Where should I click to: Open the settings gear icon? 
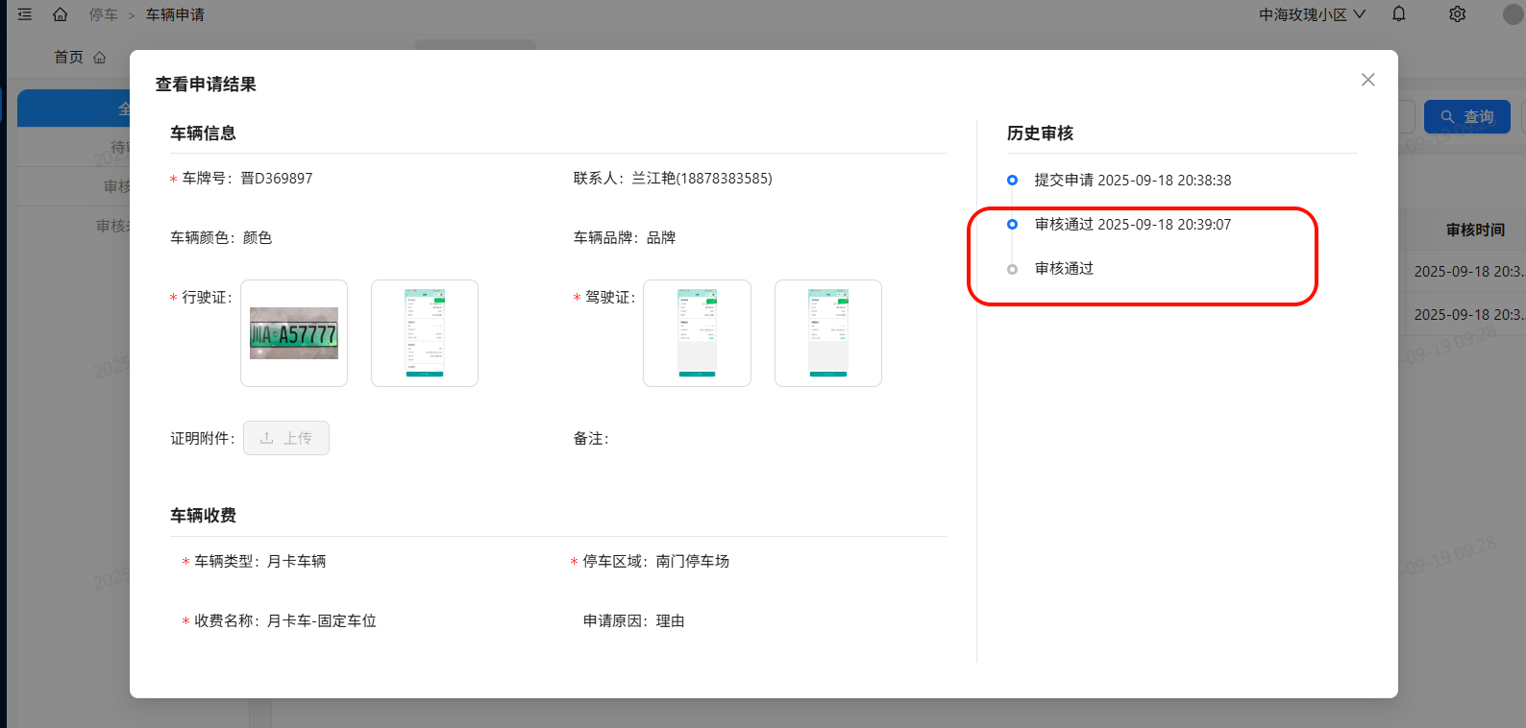1457,14
